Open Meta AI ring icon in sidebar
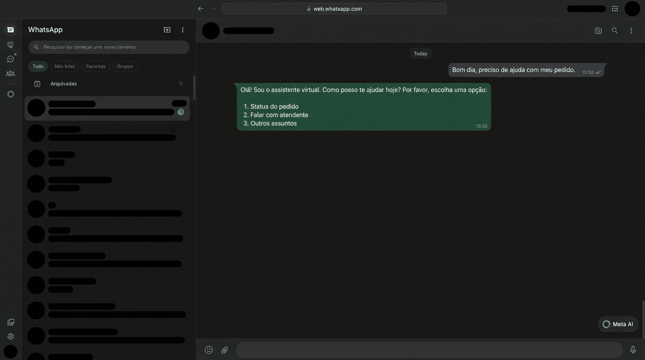Viewport: 645px width, 360px height. click(10, 94)
